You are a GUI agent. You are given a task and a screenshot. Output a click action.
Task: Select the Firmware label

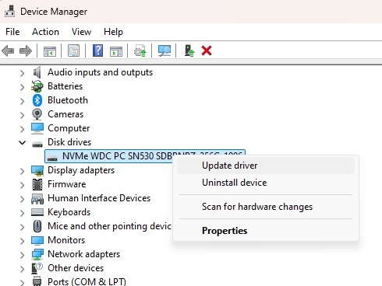coord(67,184)
